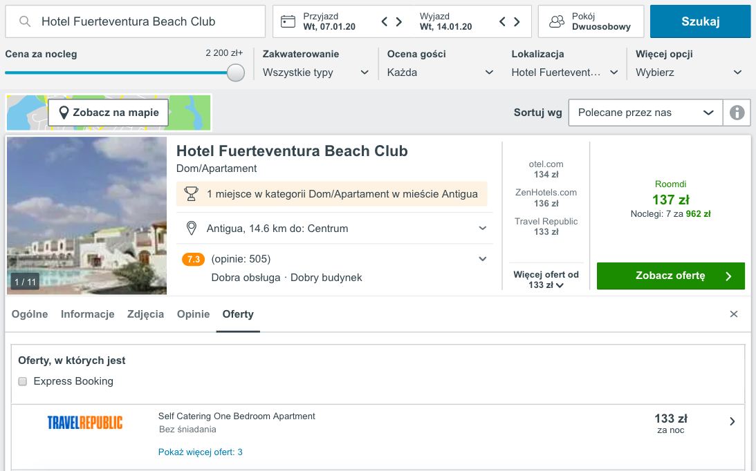The height and width of the screenshot is (471, 756).
Task: Click the hotel search input field
Action: [x=136, y=21]
